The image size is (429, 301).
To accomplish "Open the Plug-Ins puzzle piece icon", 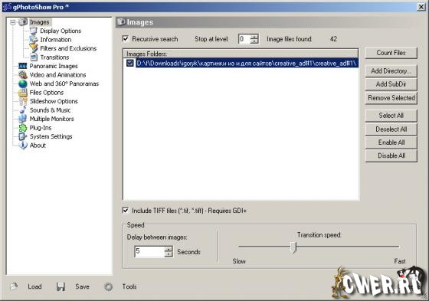I will coord(23,127).
